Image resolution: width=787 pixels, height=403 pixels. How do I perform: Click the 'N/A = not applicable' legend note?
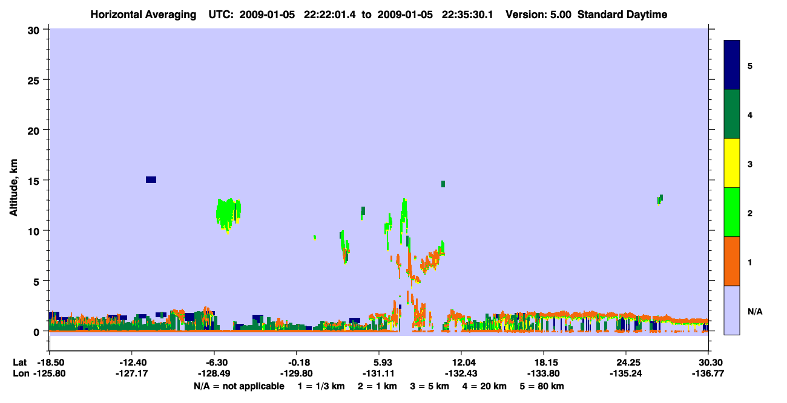pyautogui.click(x=239, y=386)
